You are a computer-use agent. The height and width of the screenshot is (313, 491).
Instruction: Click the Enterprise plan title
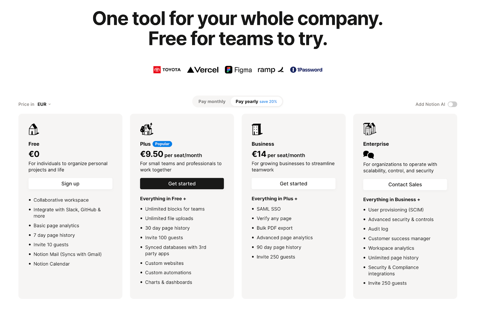click(x=376, y=144)
